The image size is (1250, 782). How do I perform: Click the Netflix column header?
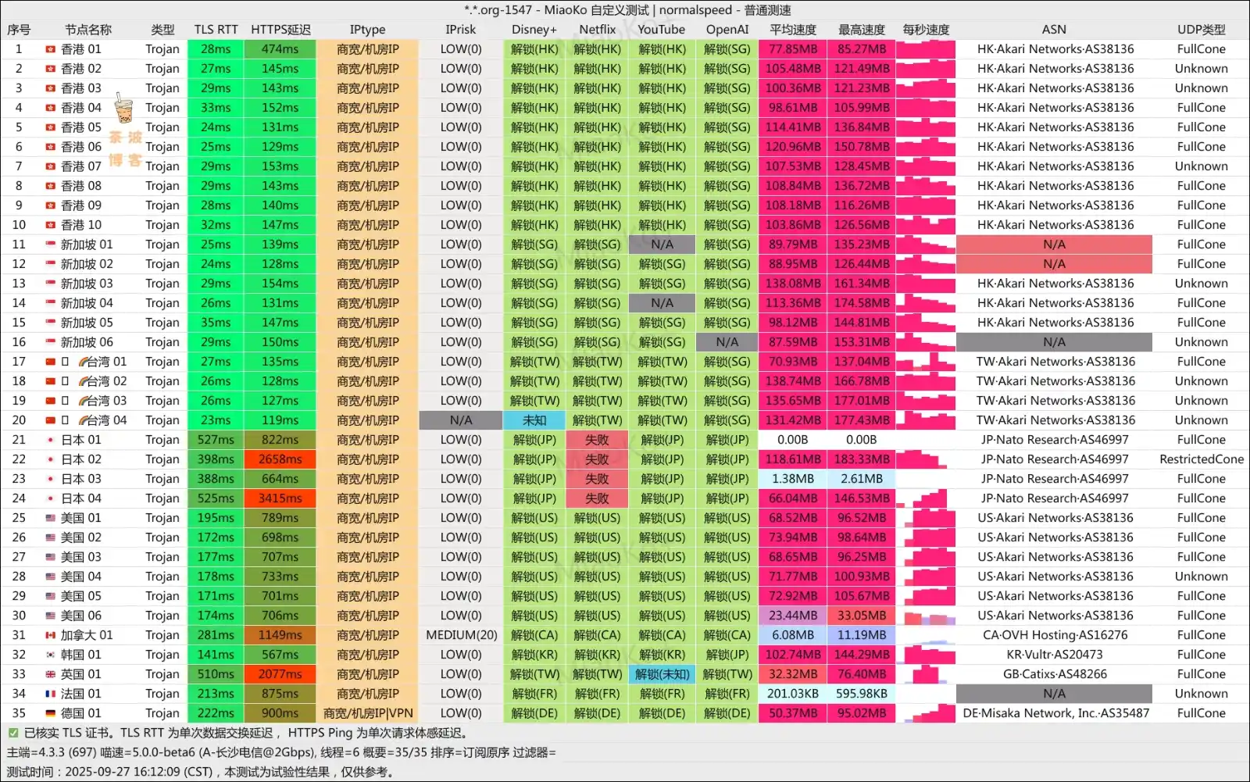[597, 30]
